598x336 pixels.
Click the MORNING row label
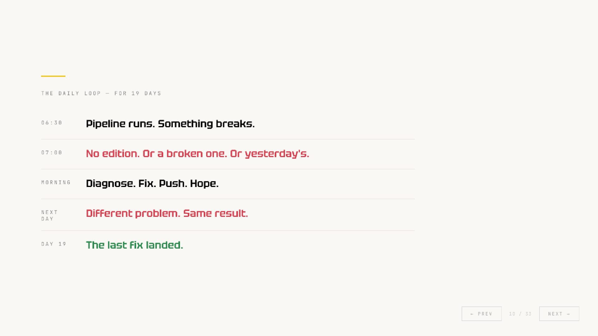click(56, 182)
